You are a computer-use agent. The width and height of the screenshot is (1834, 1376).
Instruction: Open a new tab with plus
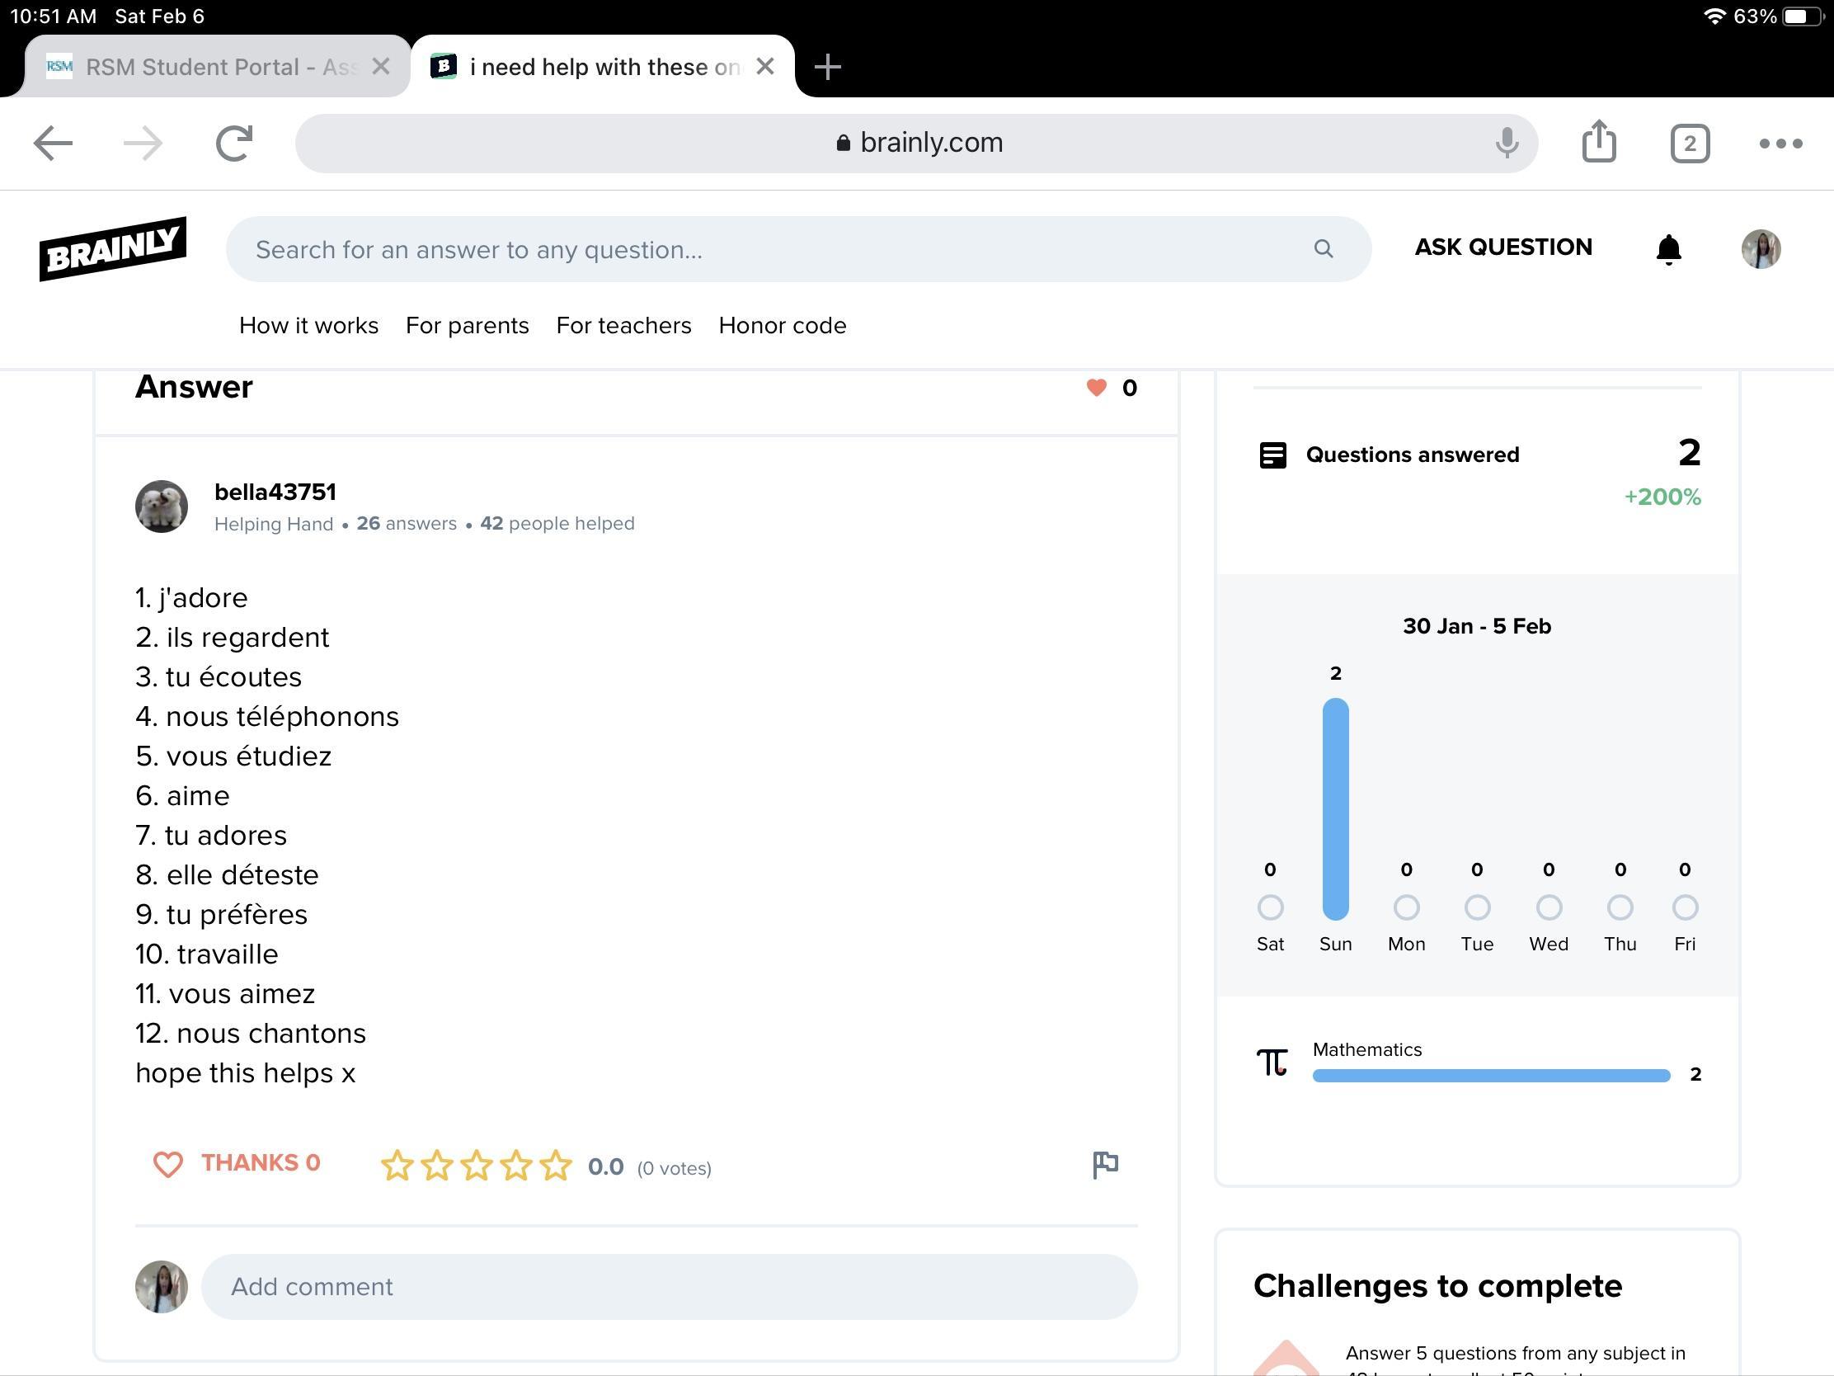[826, 66]
